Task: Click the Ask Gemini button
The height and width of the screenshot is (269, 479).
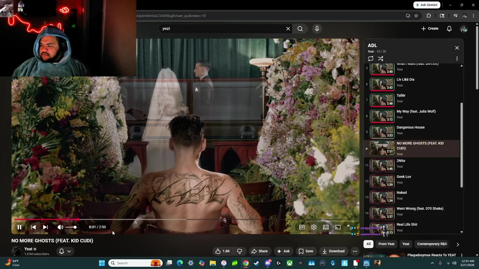Action: 427,5
